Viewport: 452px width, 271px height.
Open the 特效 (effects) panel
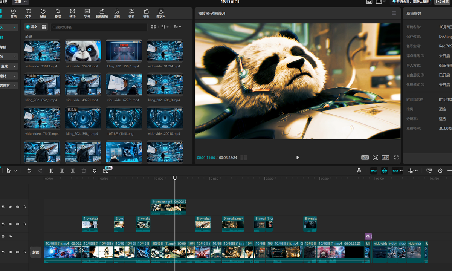pos(58,13)
